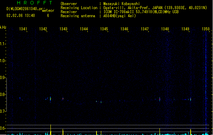Viewport: 213px width, 135px height.
Task: Click the meteor echo just before 1343
Action: coord(63,99)
